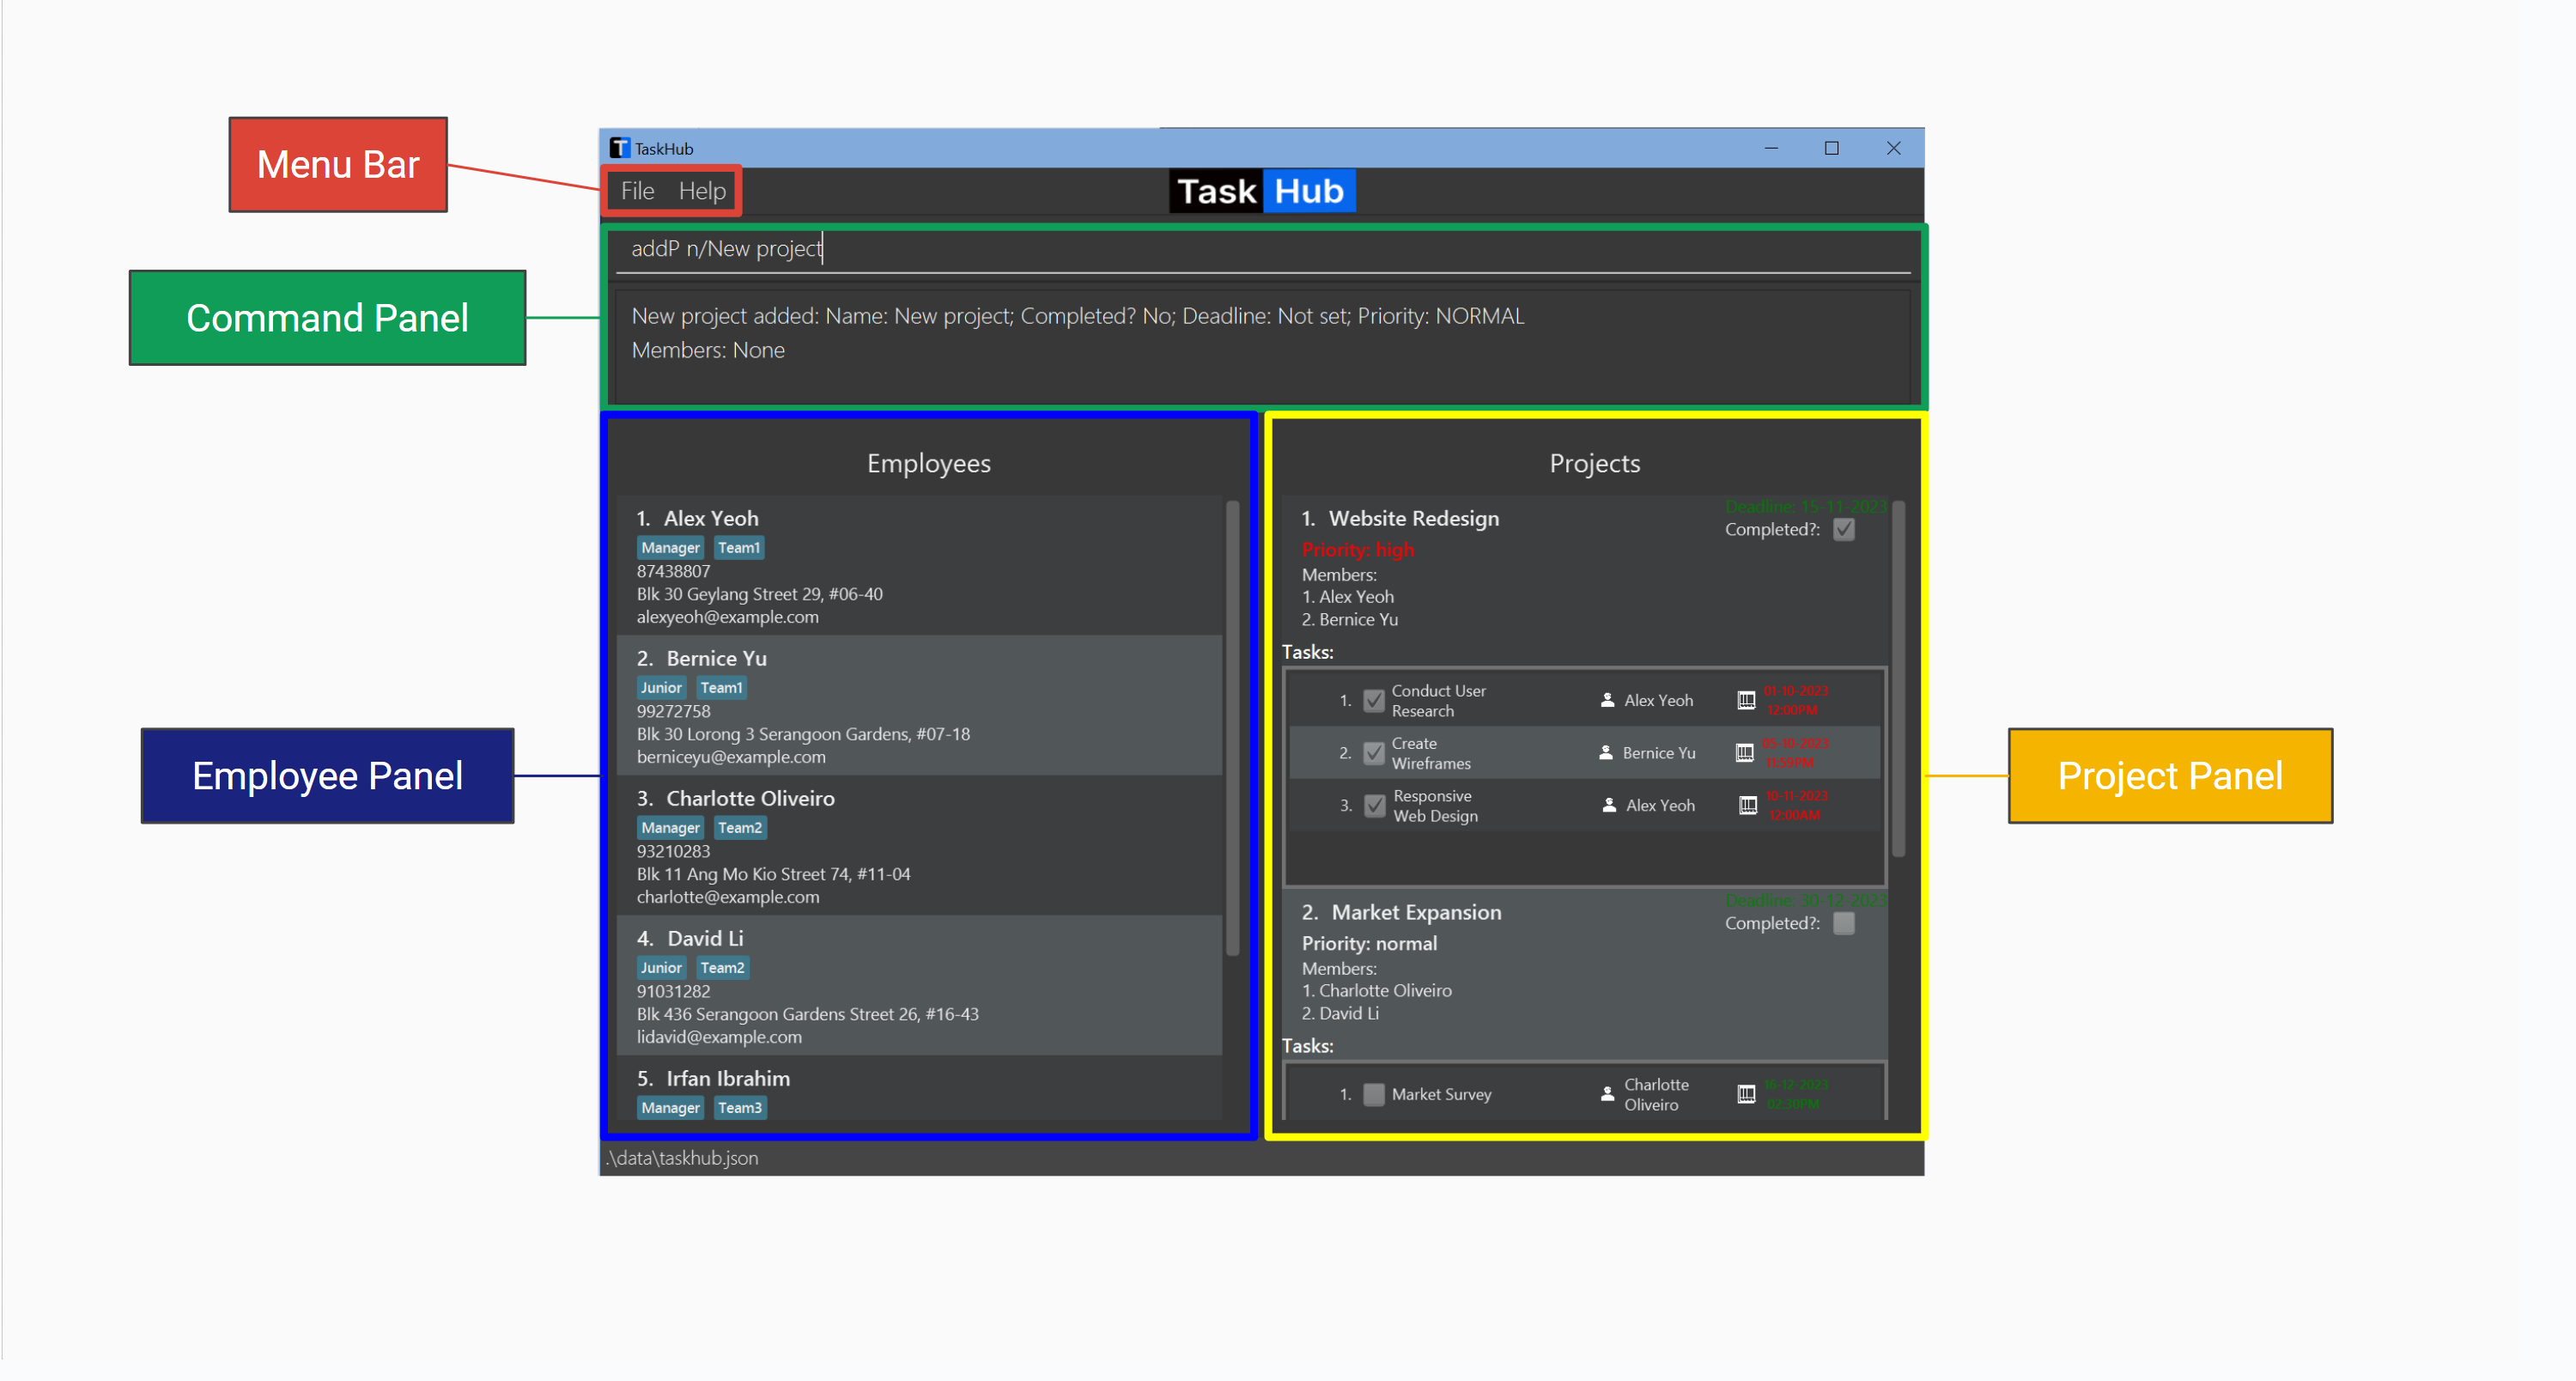
Task: Select the Market Expansion project title
Action: pos(1416,912)
